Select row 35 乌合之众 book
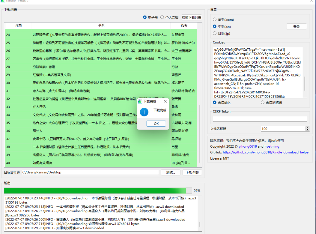 pyautogui.click(x=101, y=123)
